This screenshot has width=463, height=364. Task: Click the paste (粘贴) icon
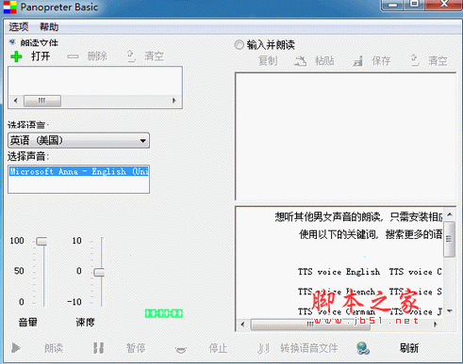pos(300,60)
